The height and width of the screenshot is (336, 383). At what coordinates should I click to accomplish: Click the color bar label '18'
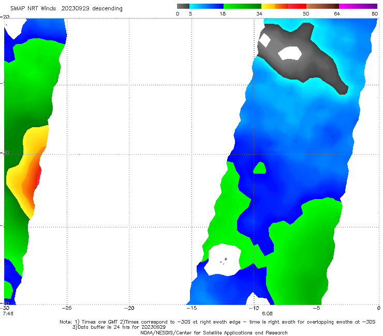pyautogui.click(x=223, y=14)
